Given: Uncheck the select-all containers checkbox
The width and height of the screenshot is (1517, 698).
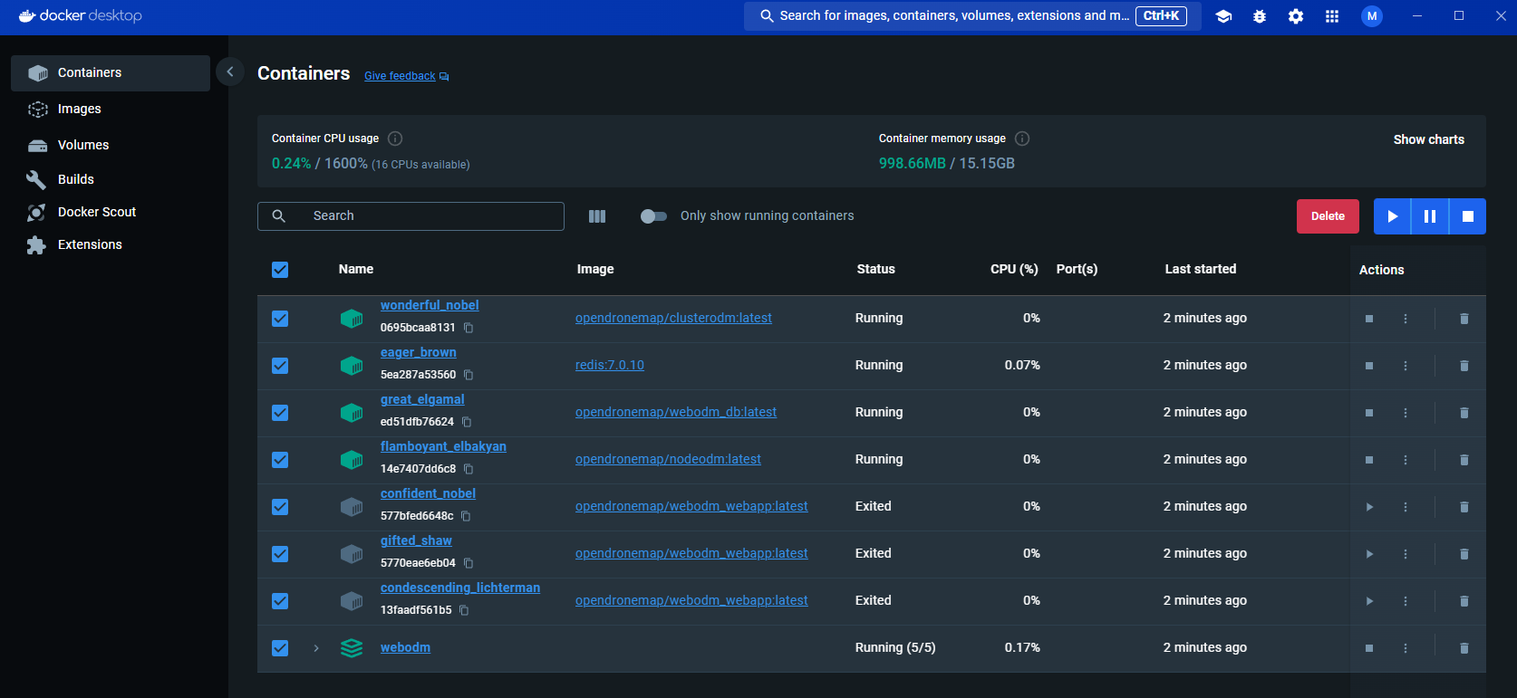Looking at the screenshot, I should point(280,270).
